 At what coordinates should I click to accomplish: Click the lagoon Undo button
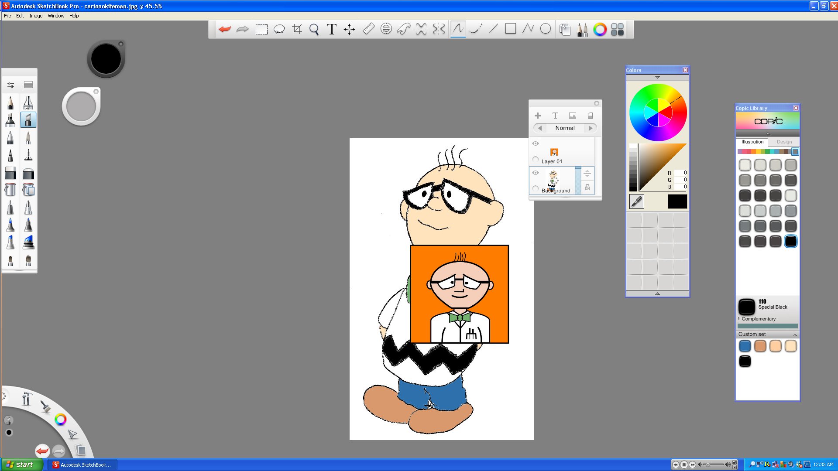(42, 451)
